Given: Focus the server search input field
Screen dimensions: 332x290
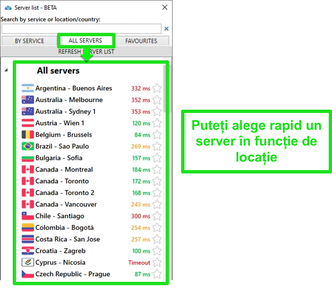Looking at the screenshot, I should [81, 29].
